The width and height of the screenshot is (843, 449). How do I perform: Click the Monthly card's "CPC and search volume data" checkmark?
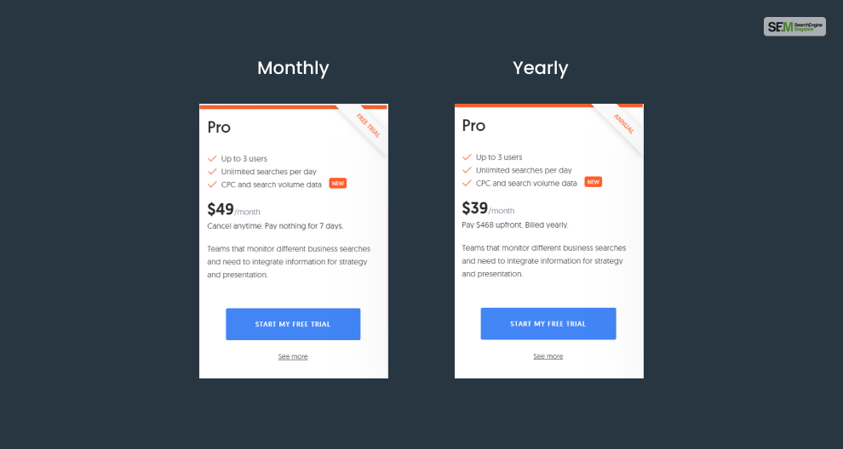tap(212, 184)
